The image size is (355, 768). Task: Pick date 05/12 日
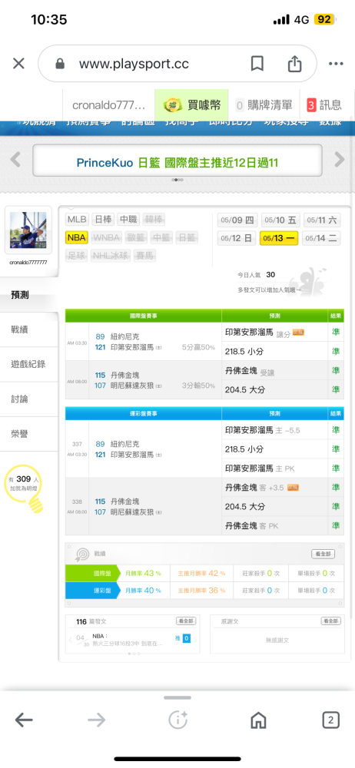(x=237, y=238)
